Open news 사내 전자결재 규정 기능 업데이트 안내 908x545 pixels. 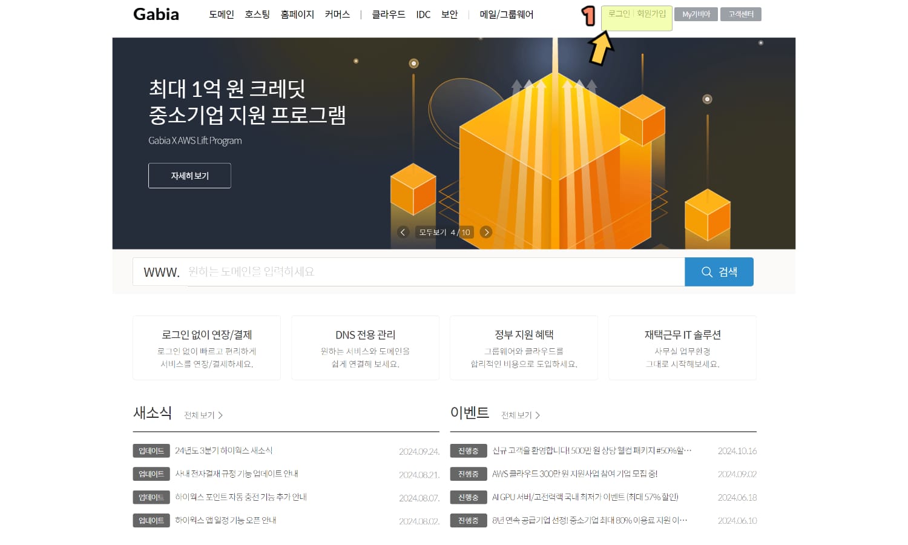(x=237, y=474)
